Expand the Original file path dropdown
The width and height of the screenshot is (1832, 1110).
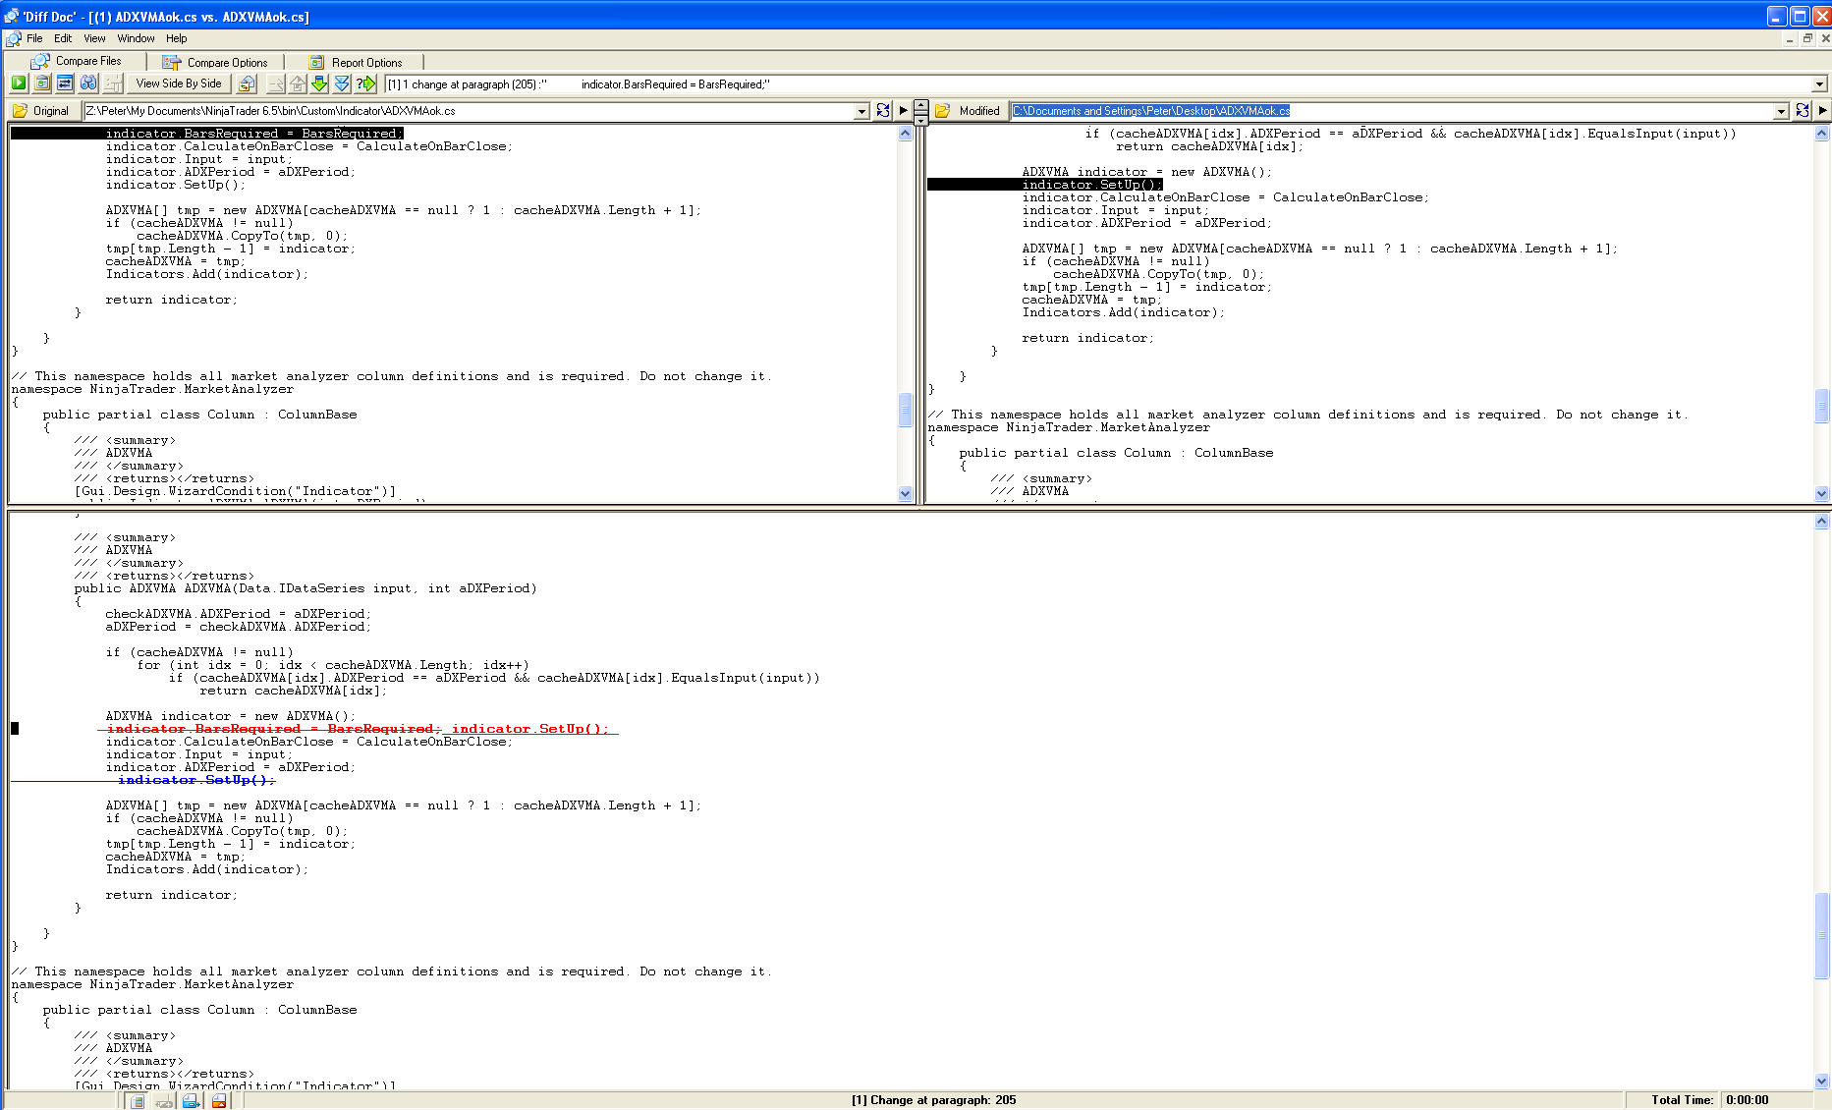(861, 111)
